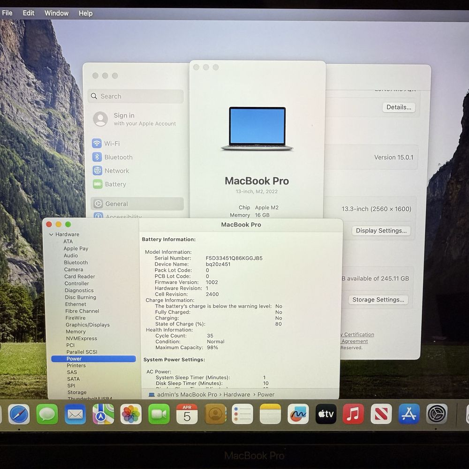Viewport: 469px width, 469px height.
Task: Open System Settings from the Dock
Action: 437,414
